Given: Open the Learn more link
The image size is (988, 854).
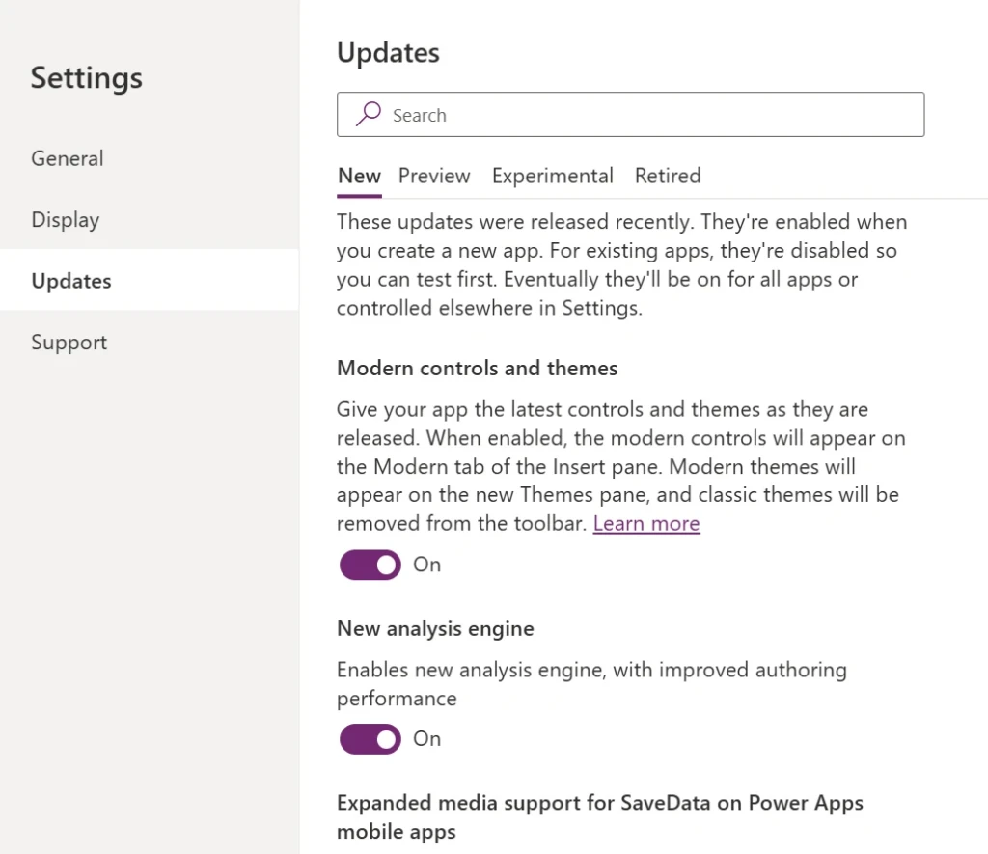Looking at the screenshot, I should pyautogui.click(x=646, y=523).
